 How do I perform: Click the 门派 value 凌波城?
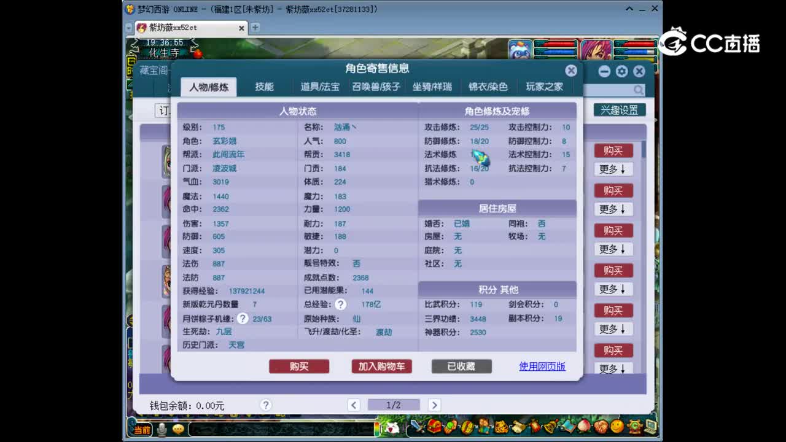(224, 168)
